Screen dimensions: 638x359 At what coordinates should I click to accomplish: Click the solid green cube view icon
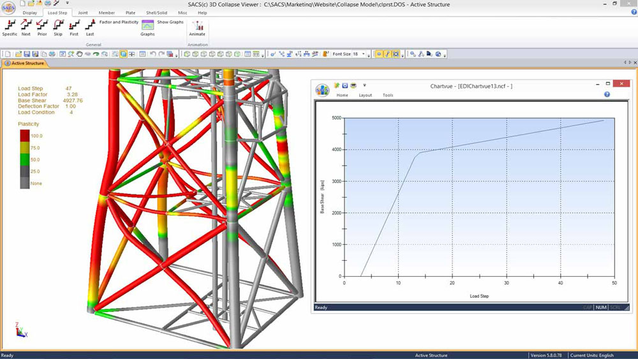[x=237, y=54]
